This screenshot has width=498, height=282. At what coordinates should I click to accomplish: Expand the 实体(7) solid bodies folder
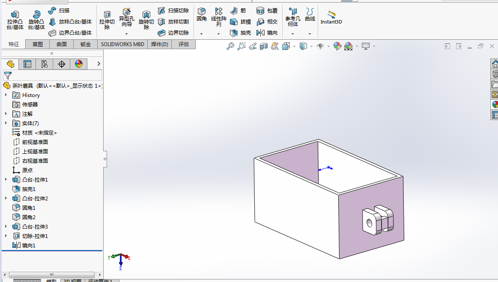(x=6, y=123)
